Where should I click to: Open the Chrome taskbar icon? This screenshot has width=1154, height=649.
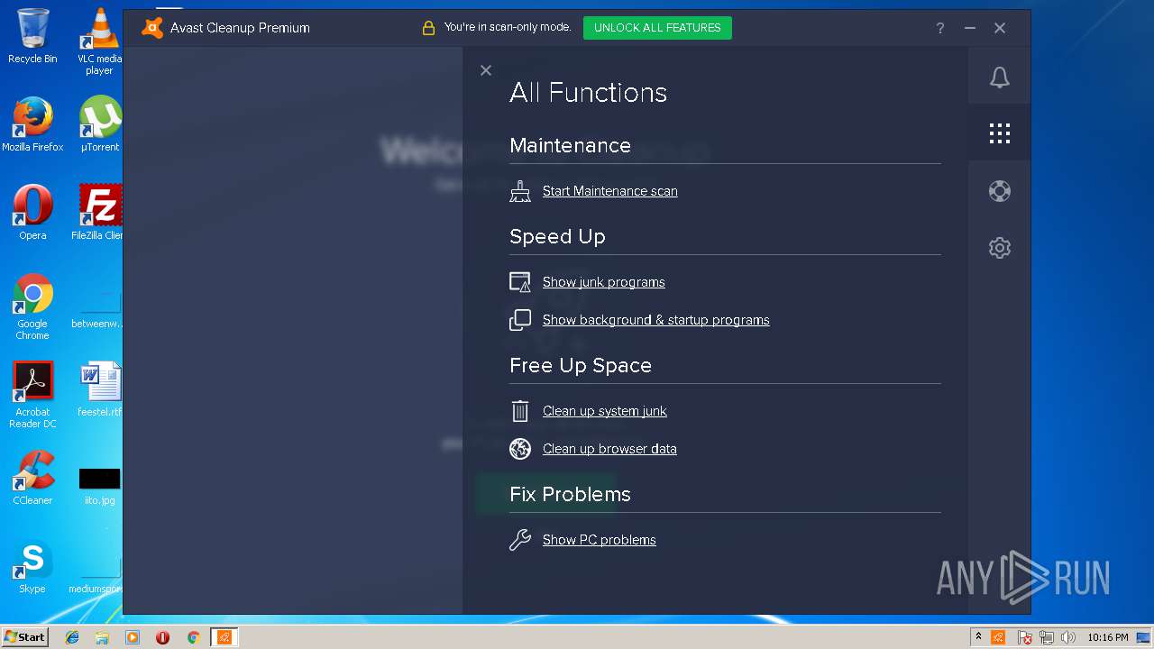(x=193, y=637)
